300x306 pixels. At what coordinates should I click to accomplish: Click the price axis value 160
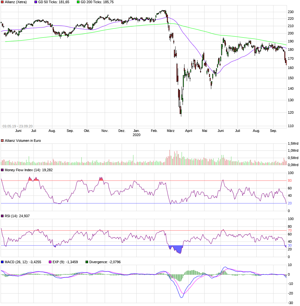coord(291,68)
